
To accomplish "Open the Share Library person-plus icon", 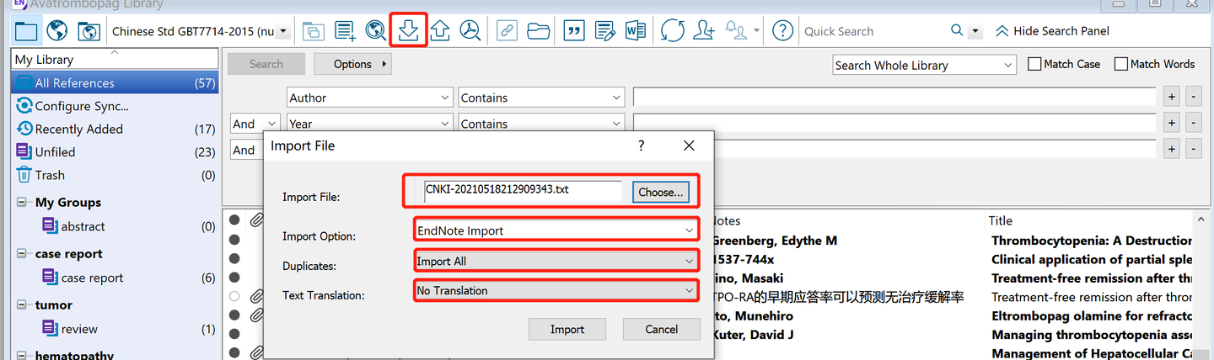I will (x=703, y=31).
